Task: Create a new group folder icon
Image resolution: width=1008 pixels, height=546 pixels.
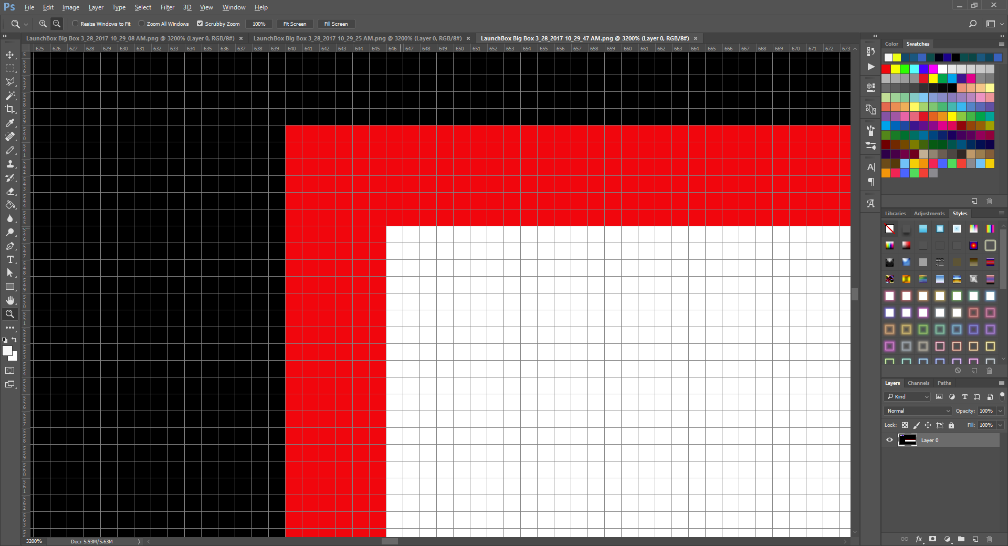Action: [x=961, y=539]
